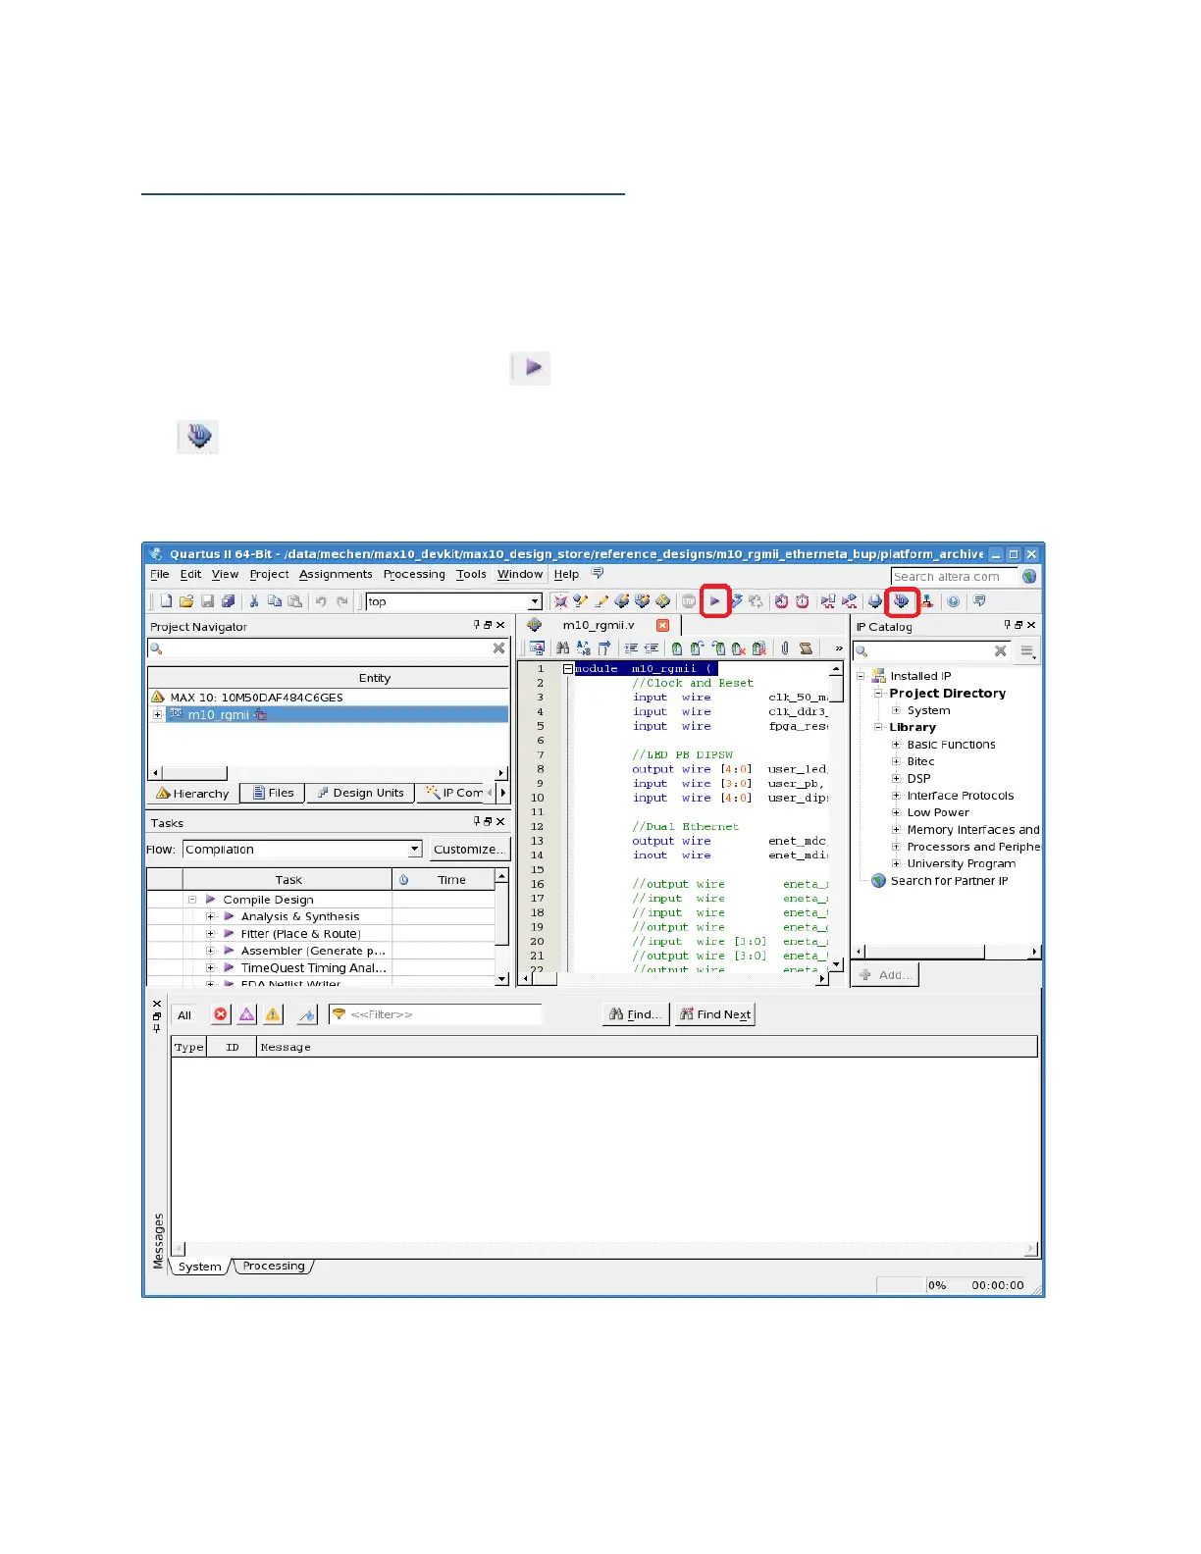
Task: Collapse the Project Directory node
Action: click(878, 694)
